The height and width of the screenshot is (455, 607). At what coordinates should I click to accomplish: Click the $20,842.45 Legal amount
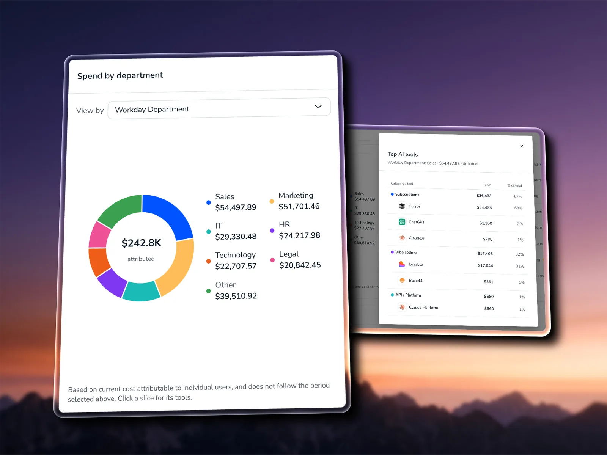(x=300, y=265)
